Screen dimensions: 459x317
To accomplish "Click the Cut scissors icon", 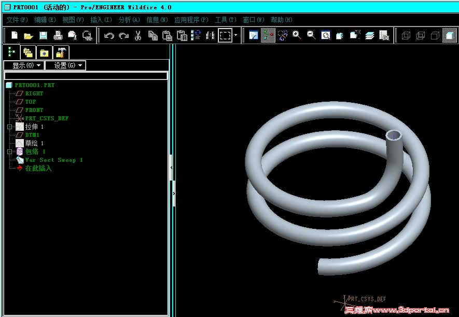I will pyautogui.click(x=138, y=35).
